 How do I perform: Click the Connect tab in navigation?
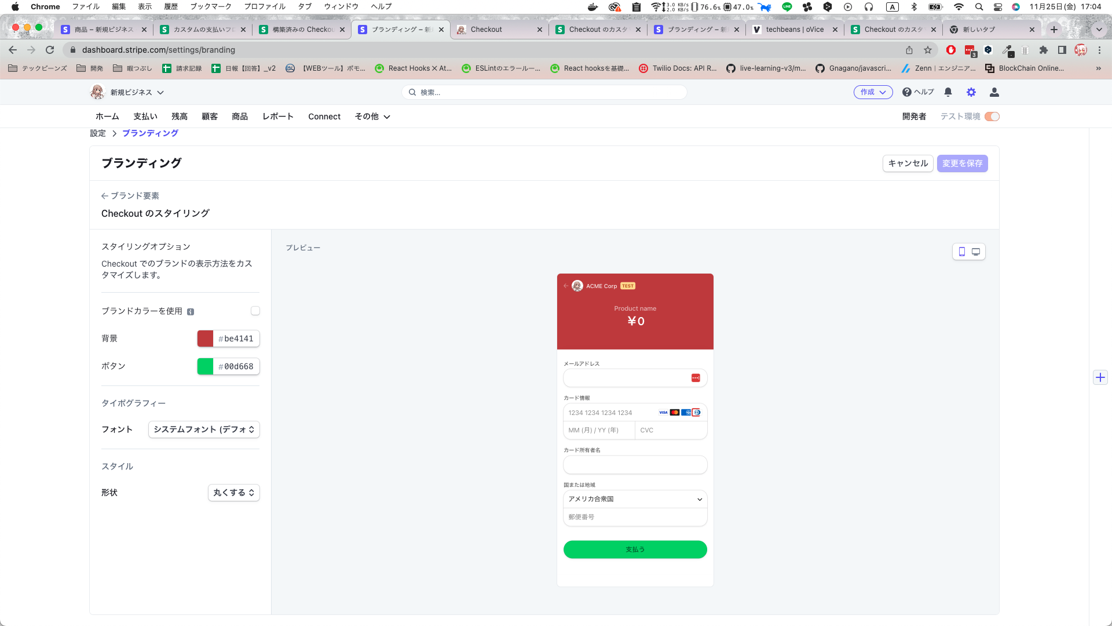point(324,116)
